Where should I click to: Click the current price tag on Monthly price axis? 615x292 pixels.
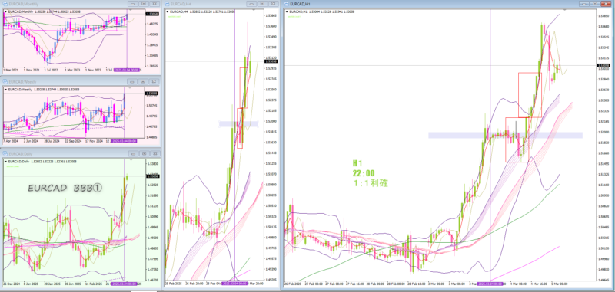[151, 14]
